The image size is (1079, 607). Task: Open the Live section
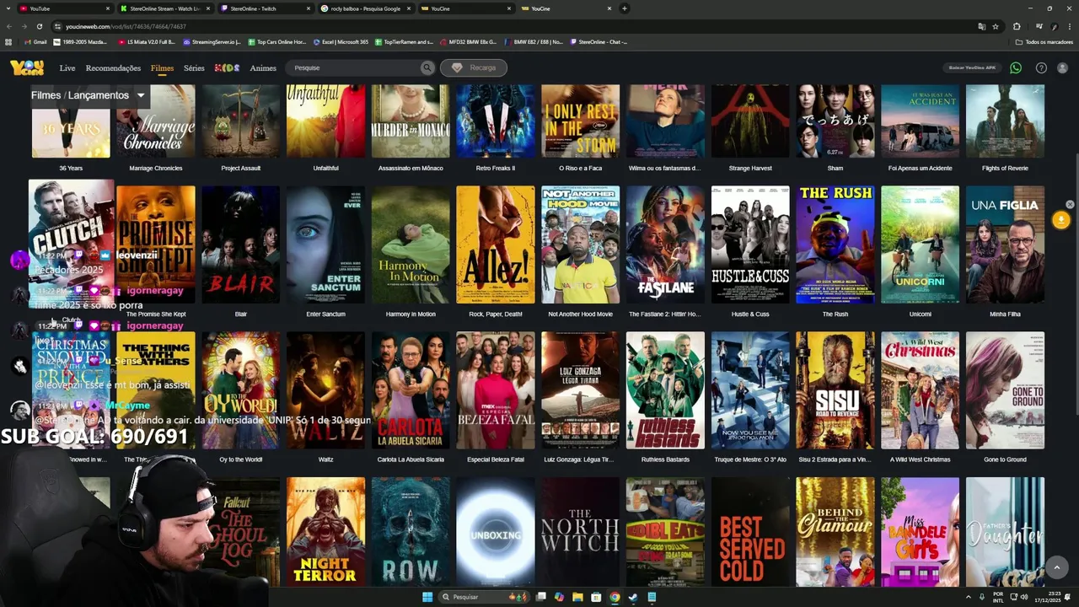pyautogui.click(x=67, y=68)
